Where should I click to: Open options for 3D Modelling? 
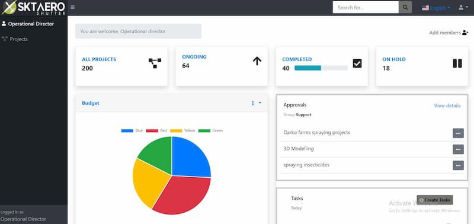click(458, 149)
